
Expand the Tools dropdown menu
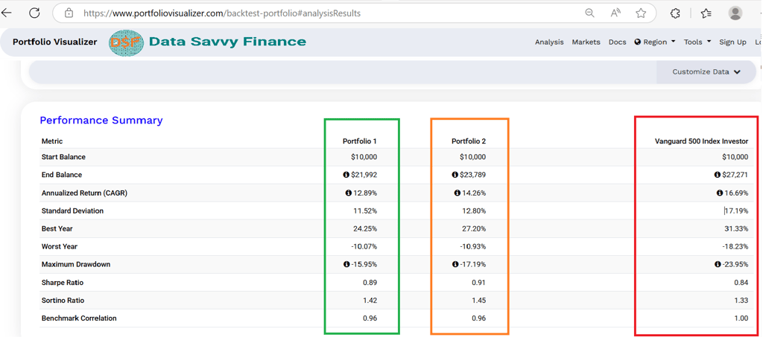pyautogui.click(x=697, y=42)
